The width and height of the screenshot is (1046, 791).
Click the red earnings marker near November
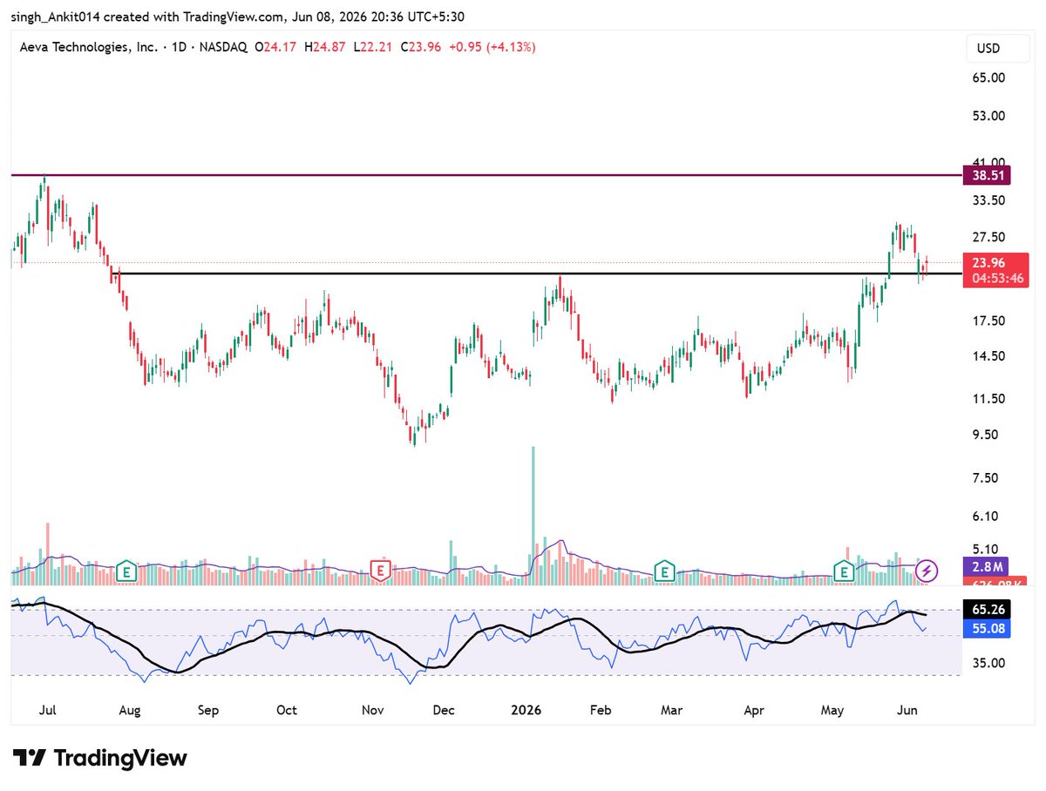(380, 571)
